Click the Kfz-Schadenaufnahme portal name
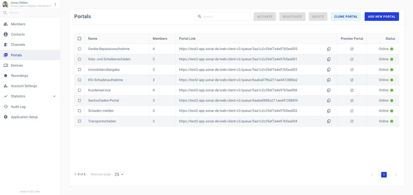This screenshot has width=413, height=195. pyautogui.click(x=105, y=80)
